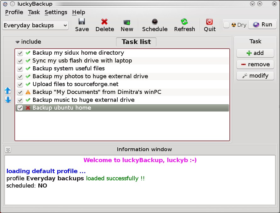This screenshot has width=280, height=213.
Task: Uncheck the Backup my sidux home directory task
Action: [x=20, y=53]
